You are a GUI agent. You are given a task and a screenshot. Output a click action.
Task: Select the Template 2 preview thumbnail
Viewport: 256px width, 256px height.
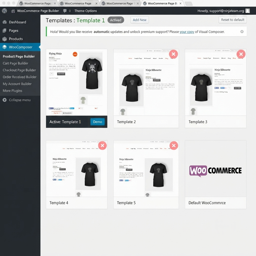pos(146,82)
